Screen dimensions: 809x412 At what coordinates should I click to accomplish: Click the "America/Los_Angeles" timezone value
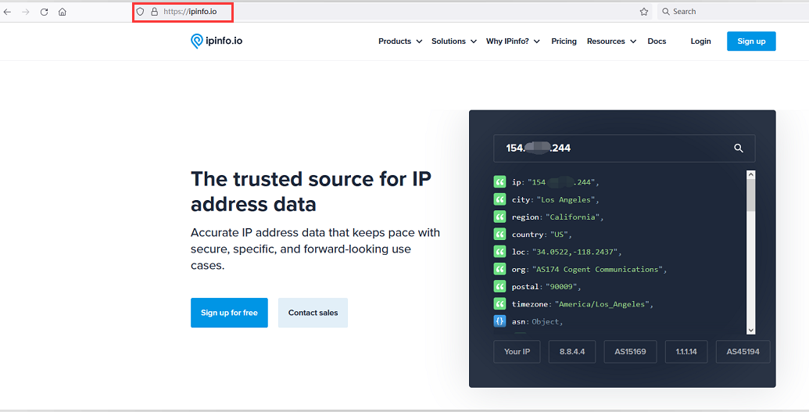pyautogui.click(x=602, y=304)
